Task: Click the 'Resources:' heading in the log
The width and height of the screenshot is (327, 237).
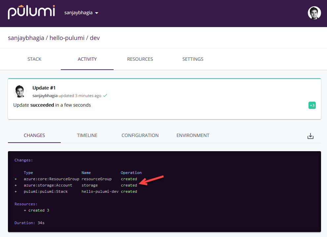Action: coord(26,204)
